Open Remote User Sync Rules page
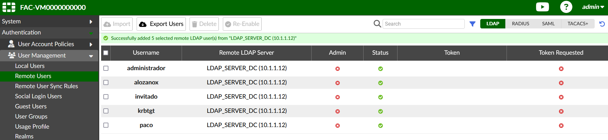 (46, 86)
